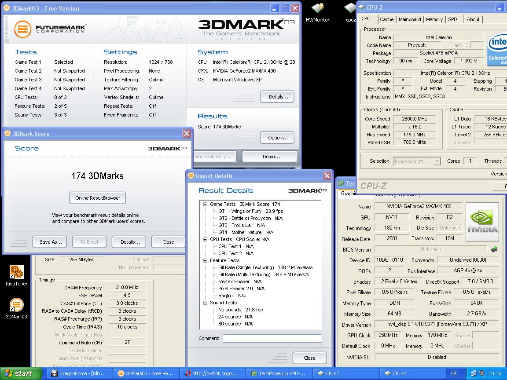Click the 174 3DMarks score text
The height and width of the screenshot is (380, 507).
(97, 176)
